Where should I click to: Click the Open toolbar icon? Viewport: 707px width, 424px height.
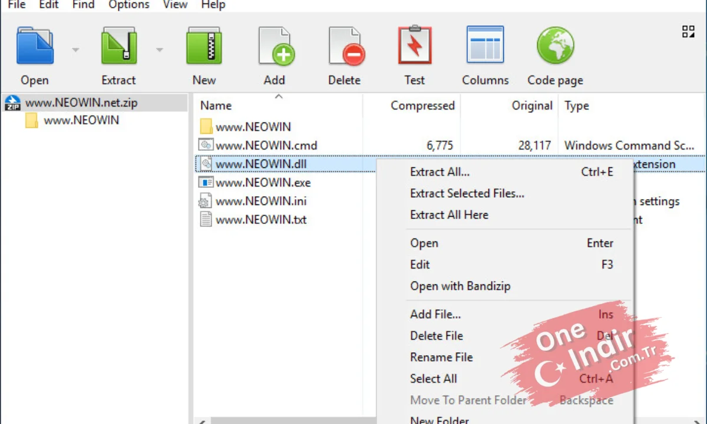pos(35,45)
